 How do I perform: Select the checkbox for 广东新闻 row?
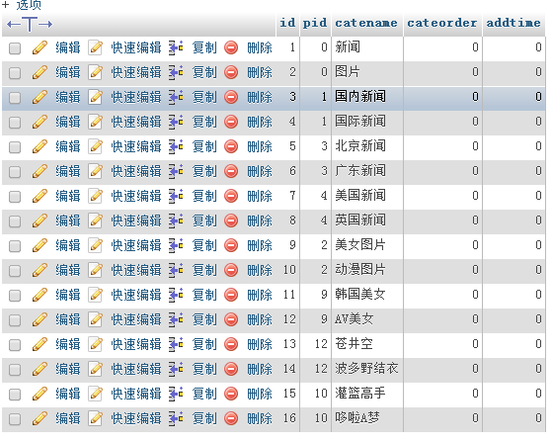[x=15, y=172]
